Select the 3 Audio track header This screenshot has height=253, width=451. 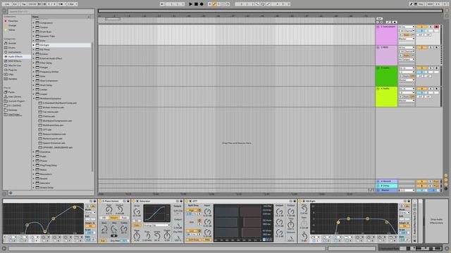tap(386, 76)
